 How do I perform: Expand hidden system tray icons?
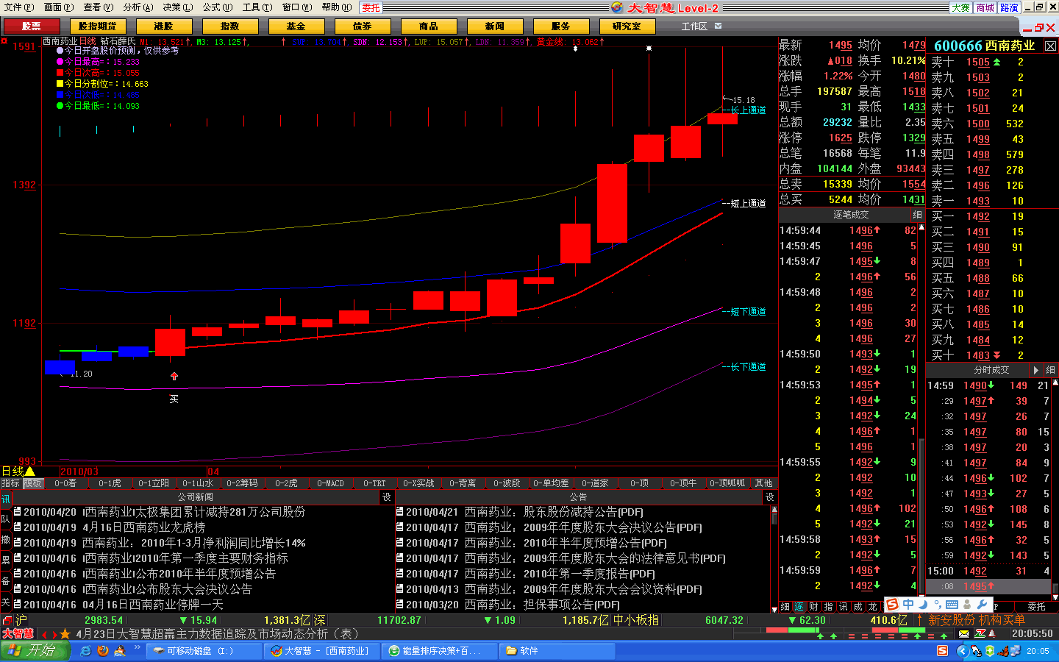tap(961, 651)
